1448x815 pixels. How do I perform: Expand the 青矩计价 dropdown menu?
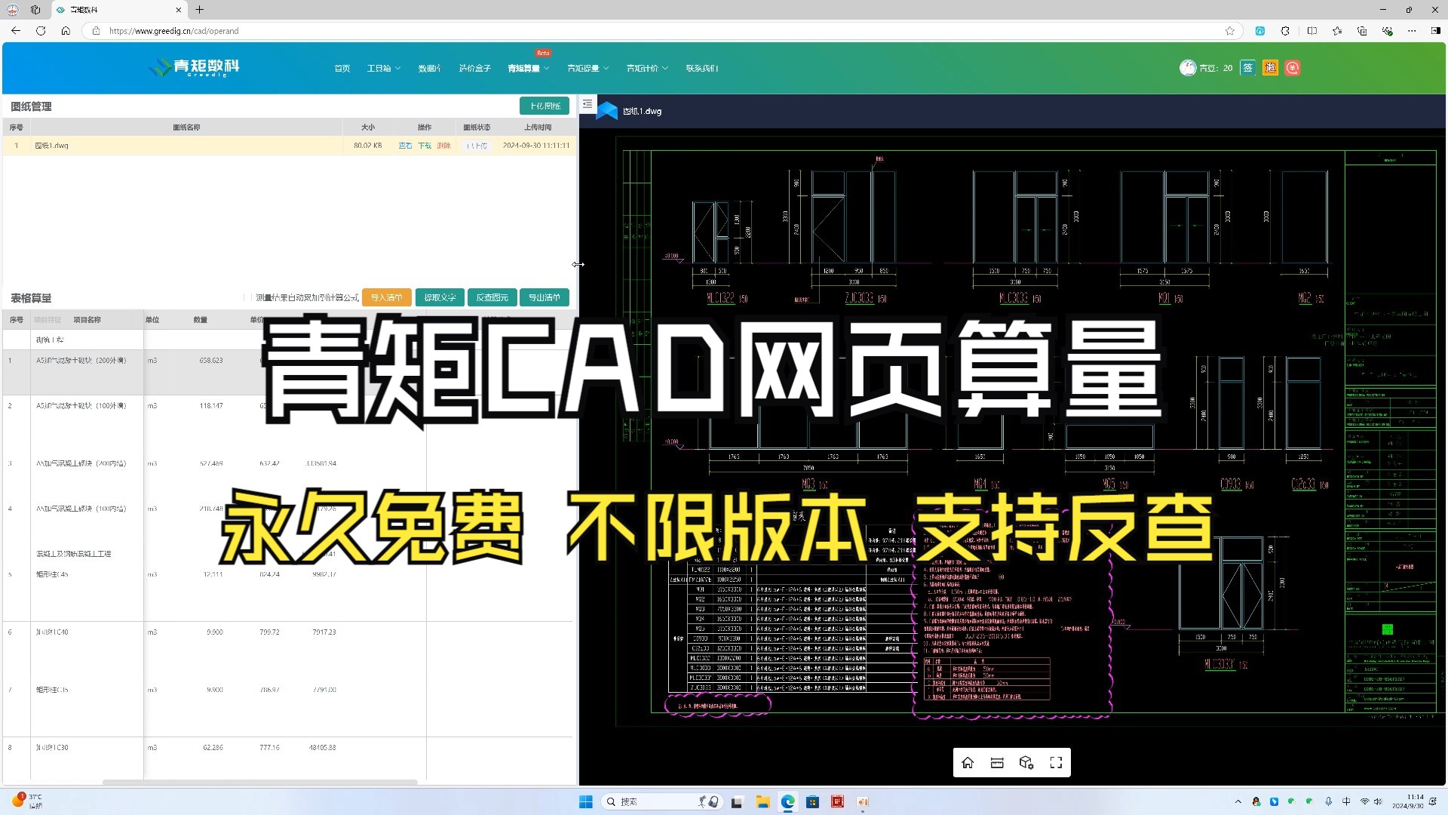(647, 68)
